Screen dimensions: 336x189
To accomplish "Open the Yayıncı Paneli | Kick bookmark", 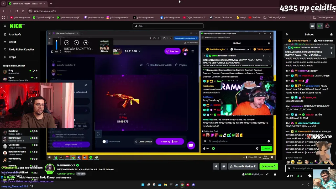I will point(44,18).
